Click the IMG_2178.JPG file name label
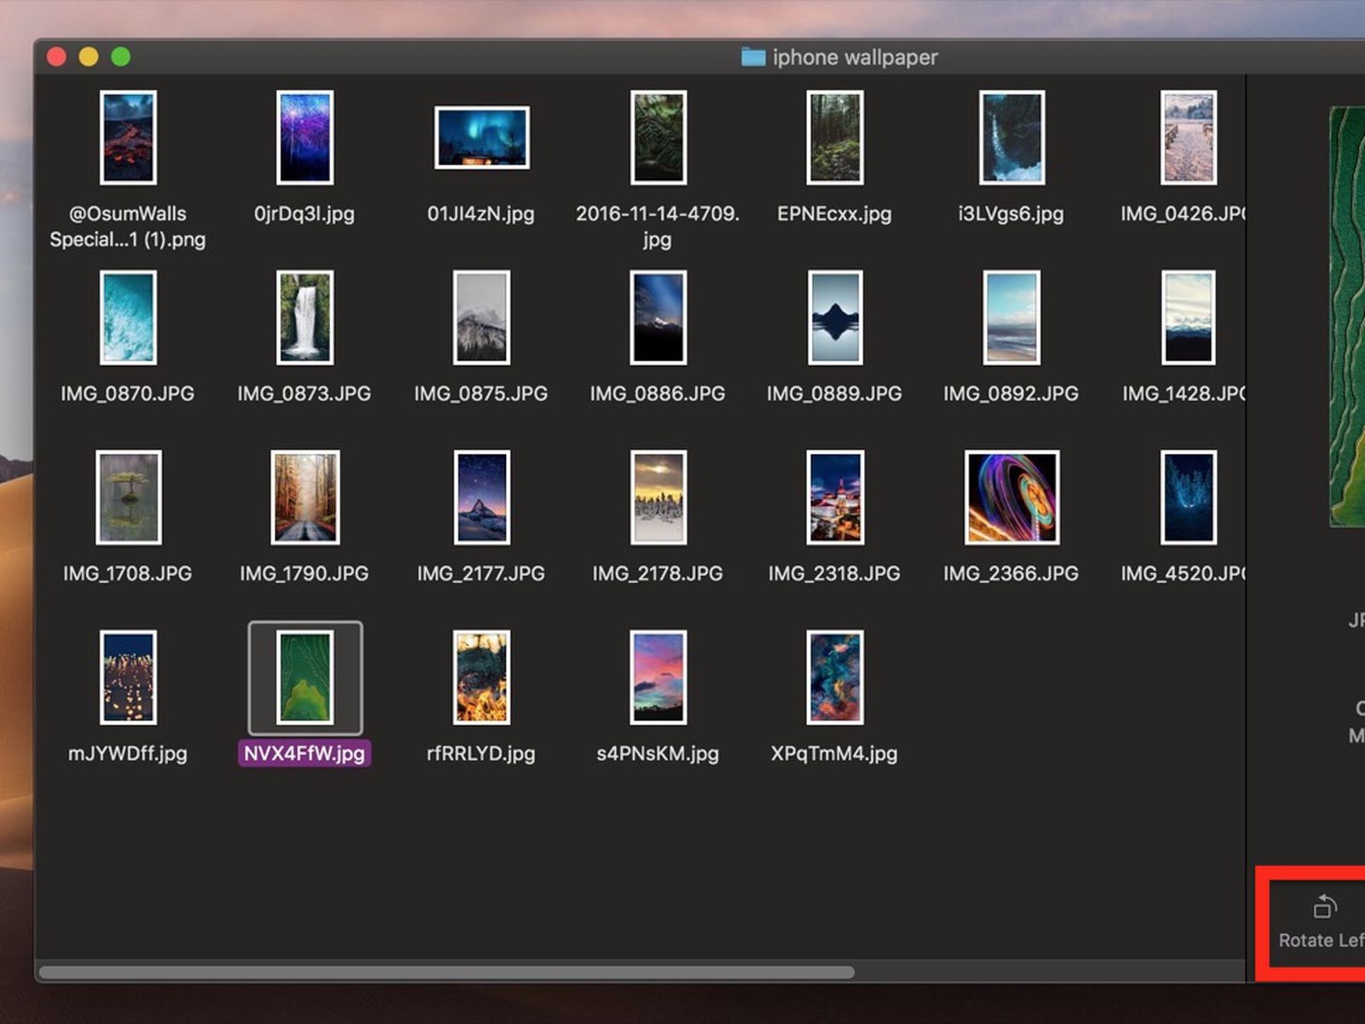Image resolution: width=1365 pixels, height=1024 pixels. (x=658, y=573)
